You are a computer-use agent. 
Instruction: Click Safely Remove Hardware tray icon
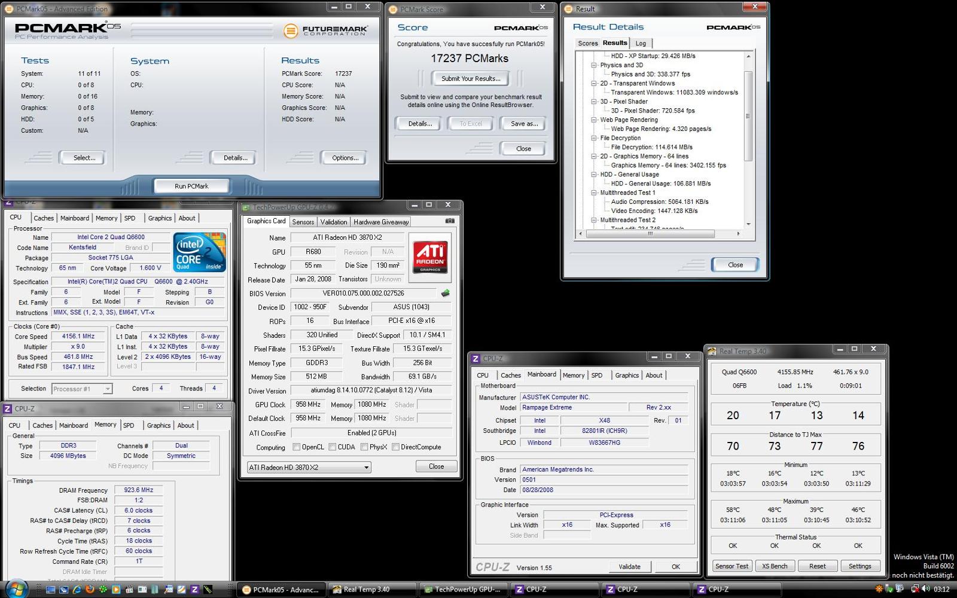pyautogui.click(x=889, y=589)
